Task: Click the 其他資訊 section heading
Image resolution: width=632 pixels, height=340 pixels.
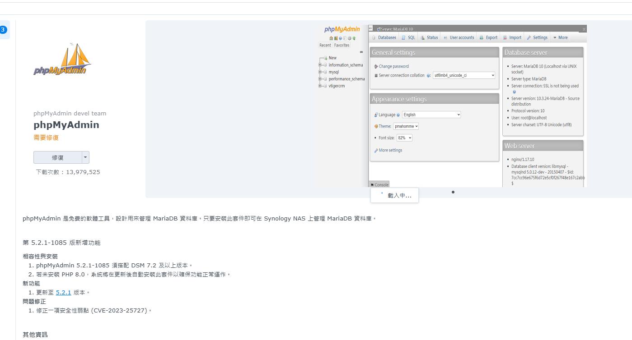Action: (x=35, y=335)
